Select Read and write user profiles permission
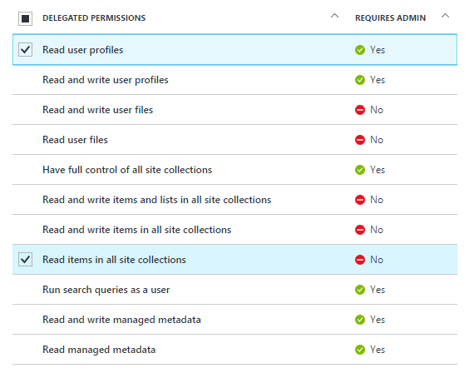469x378 pixels. coord(234,80)
